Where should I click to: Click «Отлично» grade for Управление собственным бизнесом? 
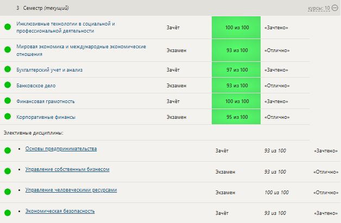[x=326, y=171]
